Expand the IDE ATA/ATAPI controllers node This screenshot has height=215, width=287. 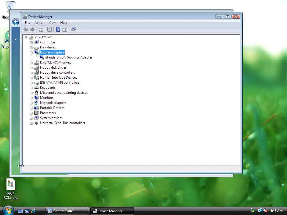pyautogui.click(x=31, y=83)
